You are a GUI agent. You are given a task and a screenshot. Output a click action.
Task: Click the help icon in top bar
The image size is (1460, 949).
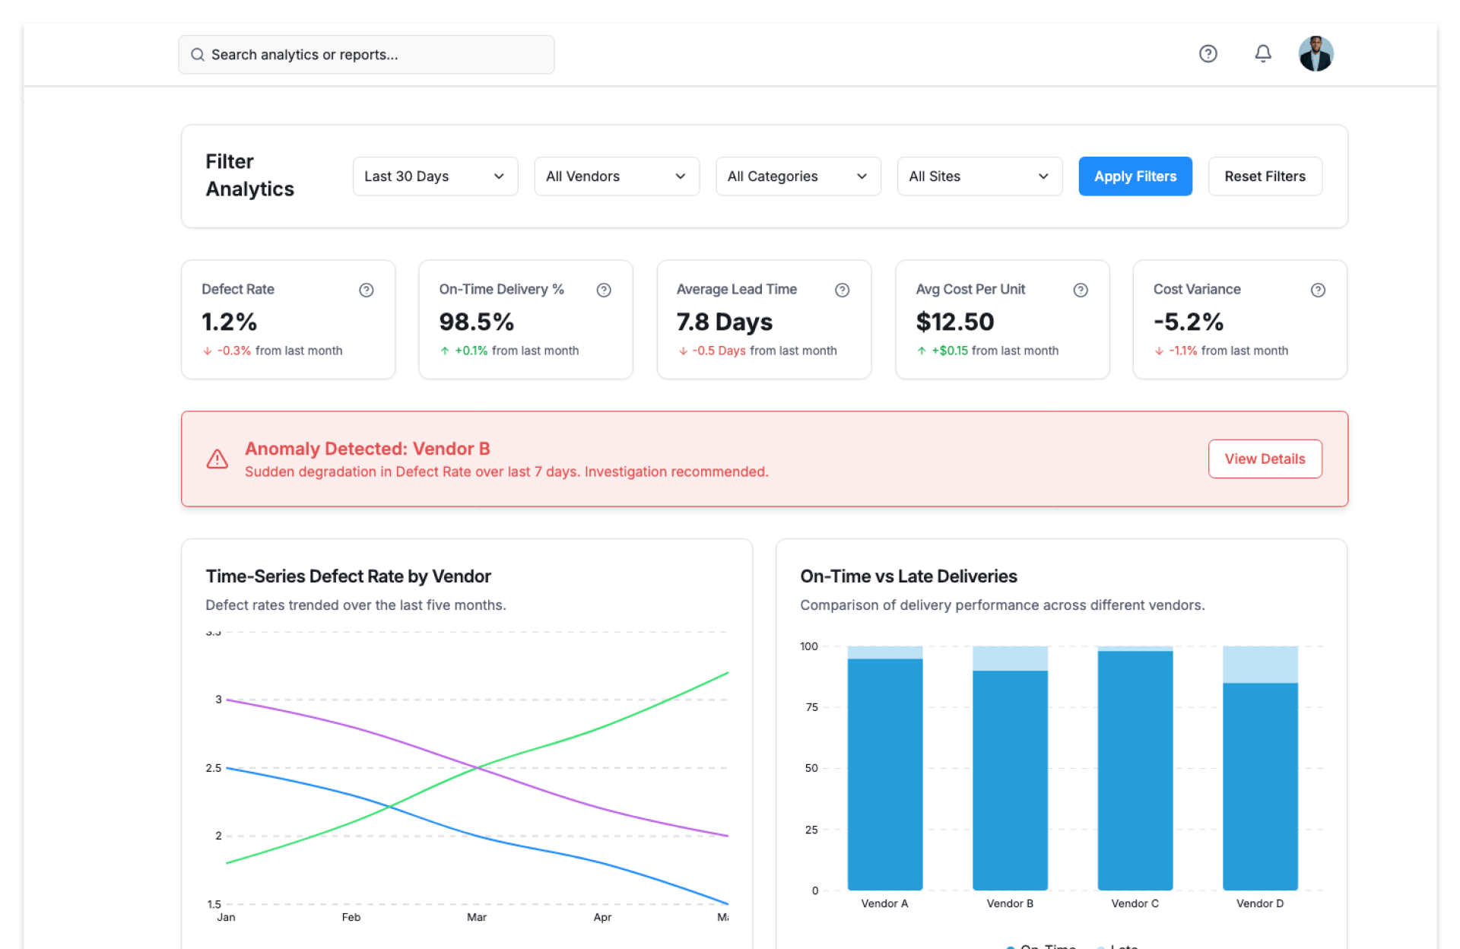pyautogui.click(x=1208, y=54)
